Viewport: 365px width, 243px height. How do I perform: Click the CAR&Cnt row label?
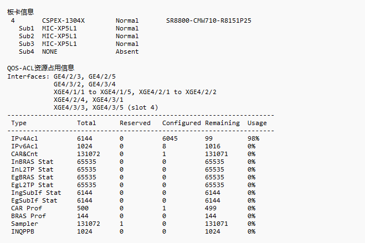pyautogui.click(x=25, y=154)
